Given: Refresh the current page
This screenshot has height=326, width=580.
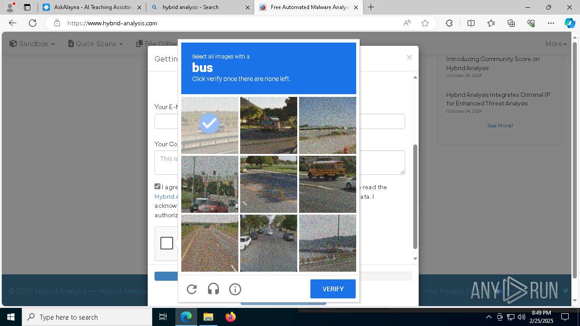Looking at the screenshot, I should 33,23.
